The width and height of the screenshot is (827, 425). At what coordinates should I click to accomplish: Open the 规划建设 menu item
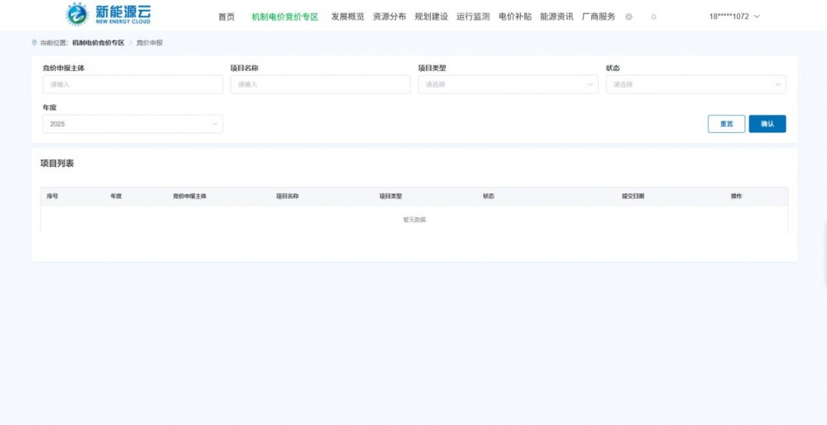click(431, 17)
